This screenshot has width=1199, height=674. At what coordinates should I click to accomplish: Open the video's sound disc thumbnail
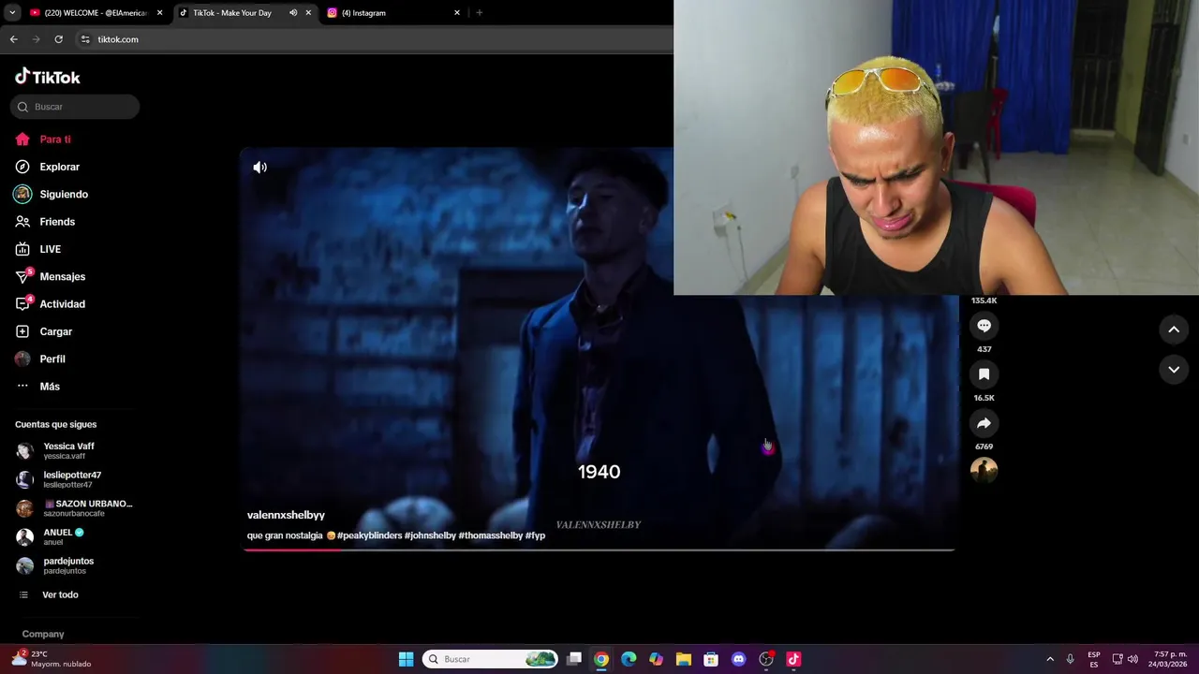coord(984,470)
